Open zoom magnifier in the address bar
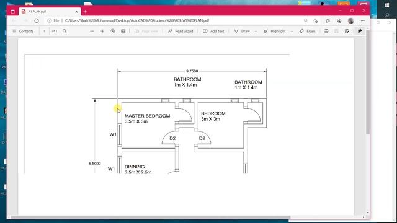The height and width of the screenshot is (223, 397). point(306,20)
